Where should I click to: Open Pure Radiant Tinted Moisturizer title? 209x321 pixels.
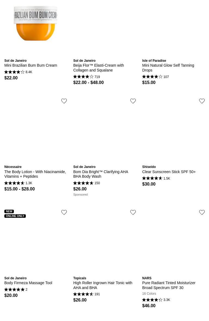(x=169, y=285)
